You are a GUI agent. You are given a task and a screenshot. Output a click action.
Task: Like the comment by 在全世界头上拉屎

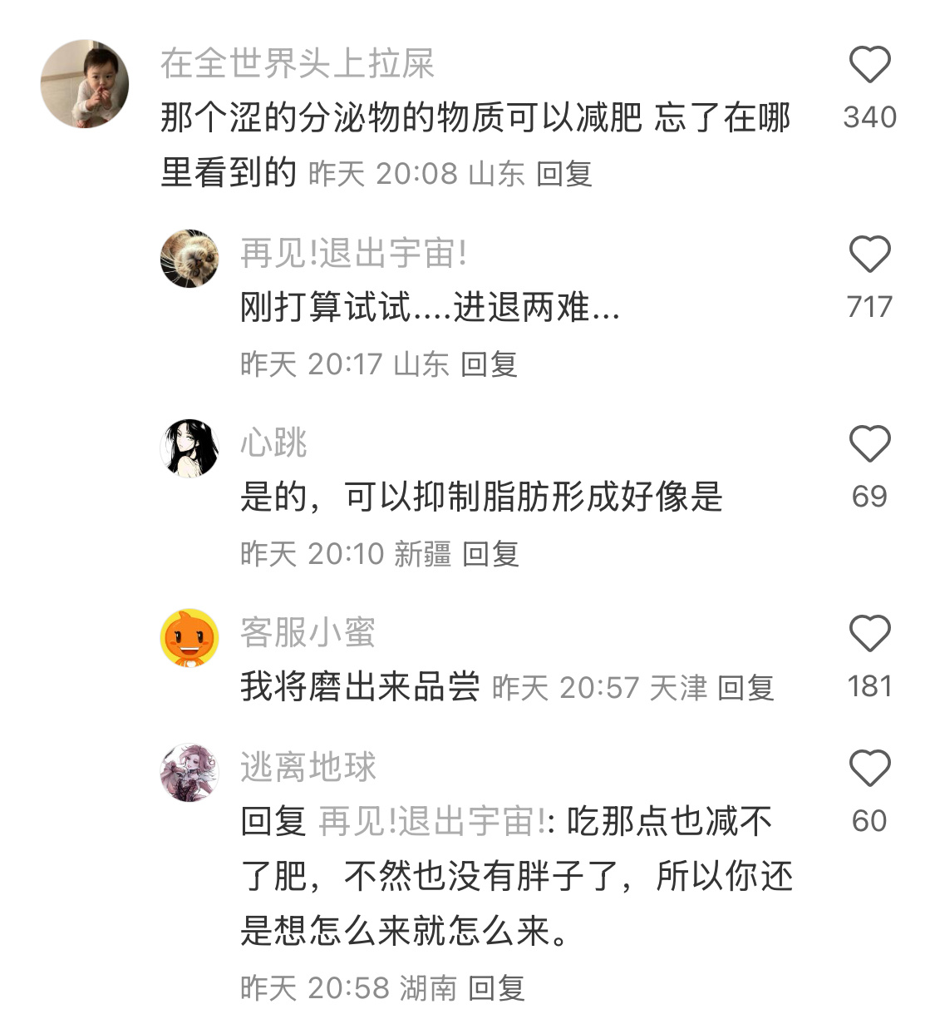click(x=869, y=65)
